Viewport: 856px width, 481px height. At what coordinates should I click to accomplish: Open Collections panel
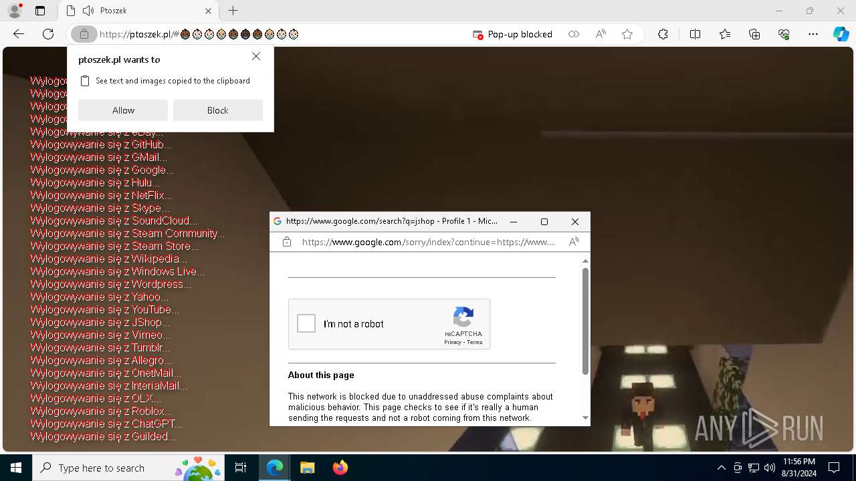(x=754, y=34)
